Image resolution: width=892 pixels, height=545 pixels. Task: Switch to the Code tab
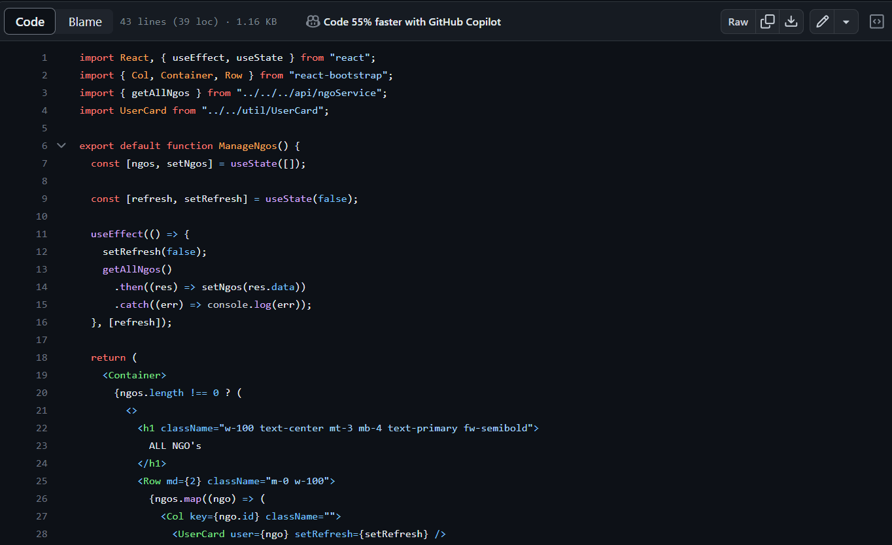coord(30,22)
